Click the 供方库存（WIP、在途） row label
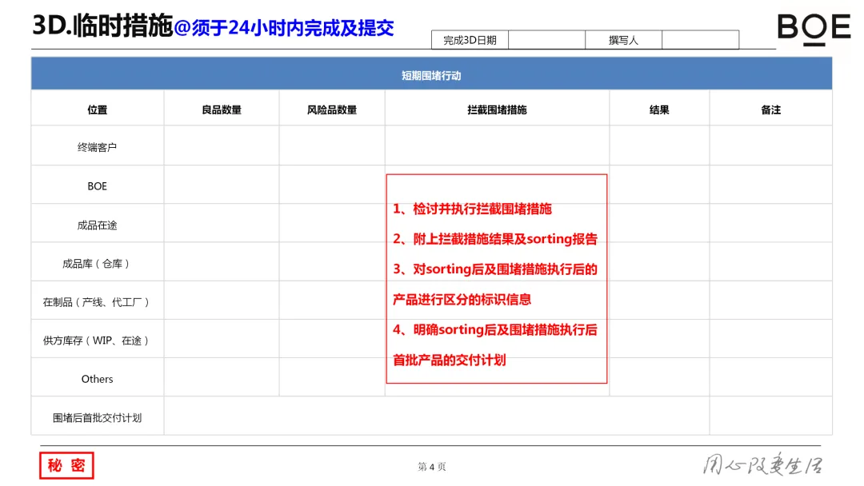The image size is (864, 486). pos(97,341)
